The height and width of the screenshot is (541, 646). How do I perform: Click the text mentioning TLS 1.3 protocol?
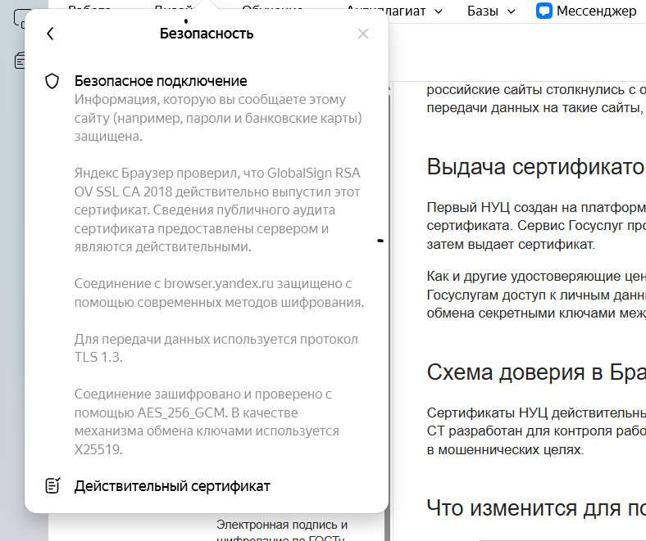coord(216,348)
